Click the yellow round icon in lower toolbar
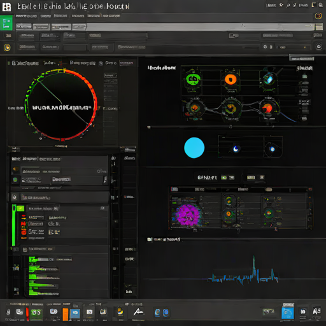The height and width of the screenshot is (326, 326). (7, 47)
